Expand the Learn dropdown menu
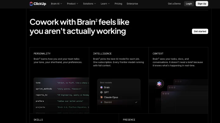 (105, 4)
